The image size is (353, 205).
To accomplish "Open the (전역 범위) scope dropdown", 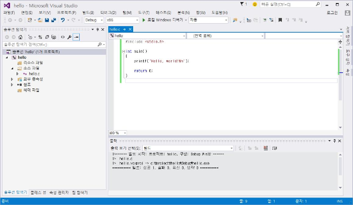I will (x=225, y=36).
